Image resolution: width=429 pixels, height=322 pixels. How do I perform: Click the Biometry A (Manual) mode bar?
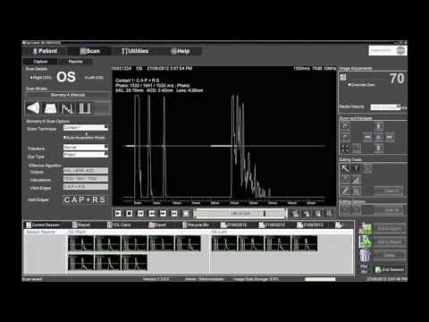(68, 95)
